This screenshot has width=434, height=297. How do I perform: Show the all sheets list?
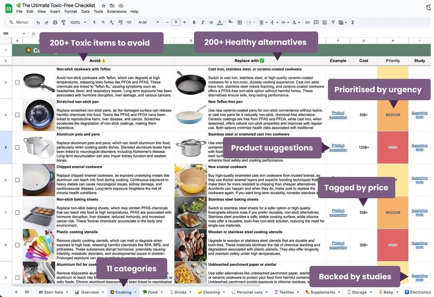[27, 292]
